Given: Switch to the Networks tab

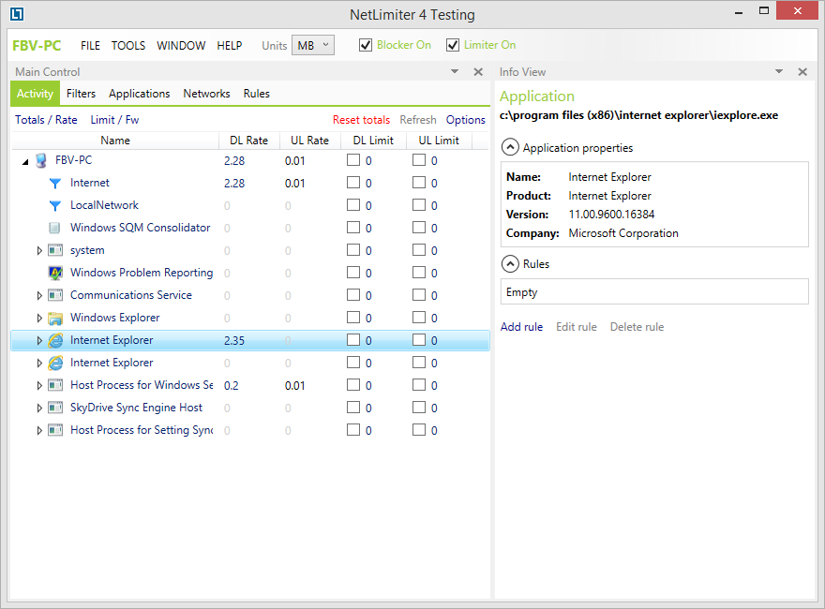Looking at the screenshot, I should (206, 94).
